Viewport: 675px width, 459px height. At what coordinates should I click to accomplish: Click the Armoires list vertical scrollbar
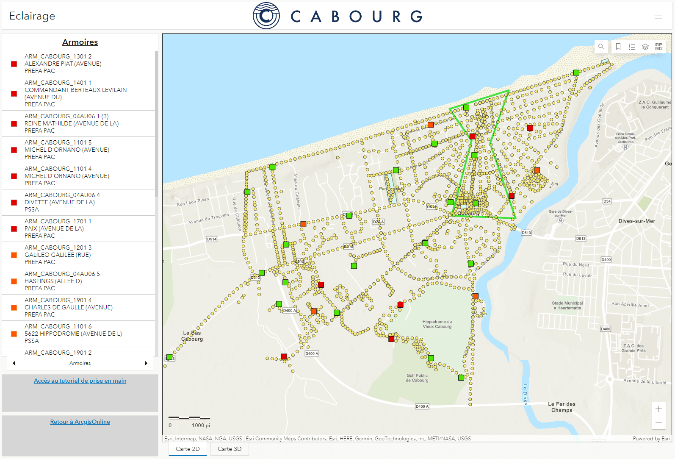[157, 124]
